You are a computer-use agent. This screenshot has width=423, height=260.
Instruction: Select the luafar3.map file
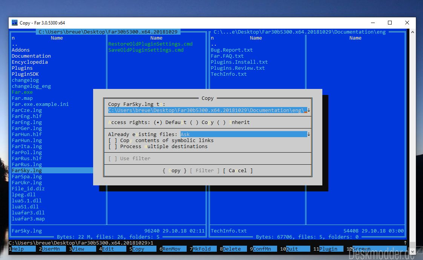point(28,219)
